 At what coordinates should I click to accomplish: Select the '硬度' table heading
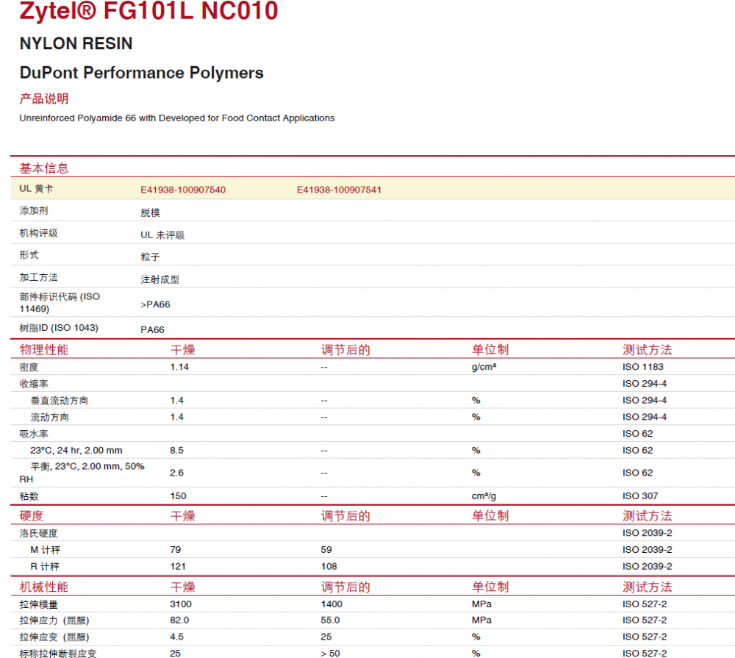tap(32, 516)
